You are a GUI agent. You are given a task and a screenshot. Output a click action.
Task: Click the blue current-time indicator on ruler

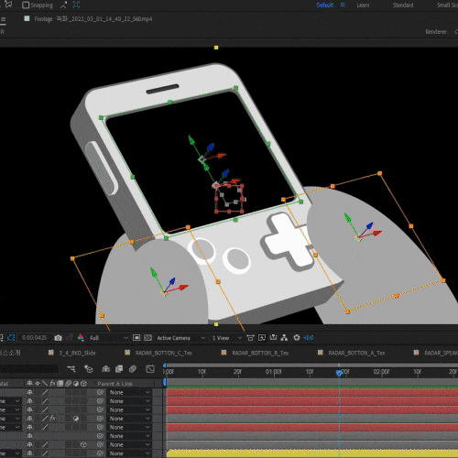click(339, 373)
